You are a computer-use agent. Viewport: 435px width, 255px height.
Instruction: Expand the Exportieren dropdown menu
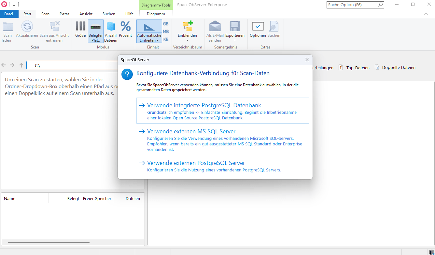(235, 40)
